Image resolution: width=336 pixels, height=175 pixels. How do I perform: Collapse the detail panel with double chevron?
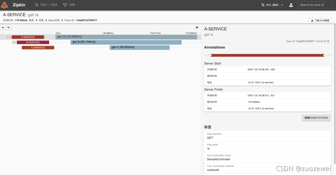[x=197, y=27]
